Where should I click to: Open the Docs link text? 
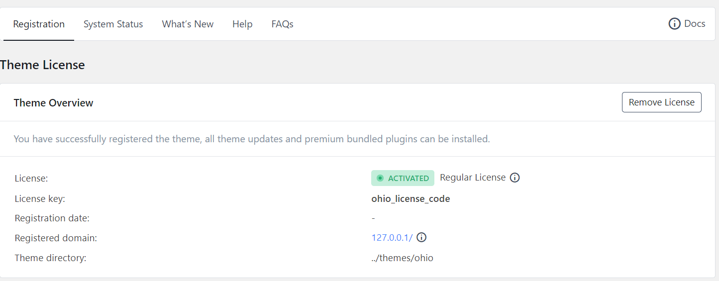[x=695, y=23]
